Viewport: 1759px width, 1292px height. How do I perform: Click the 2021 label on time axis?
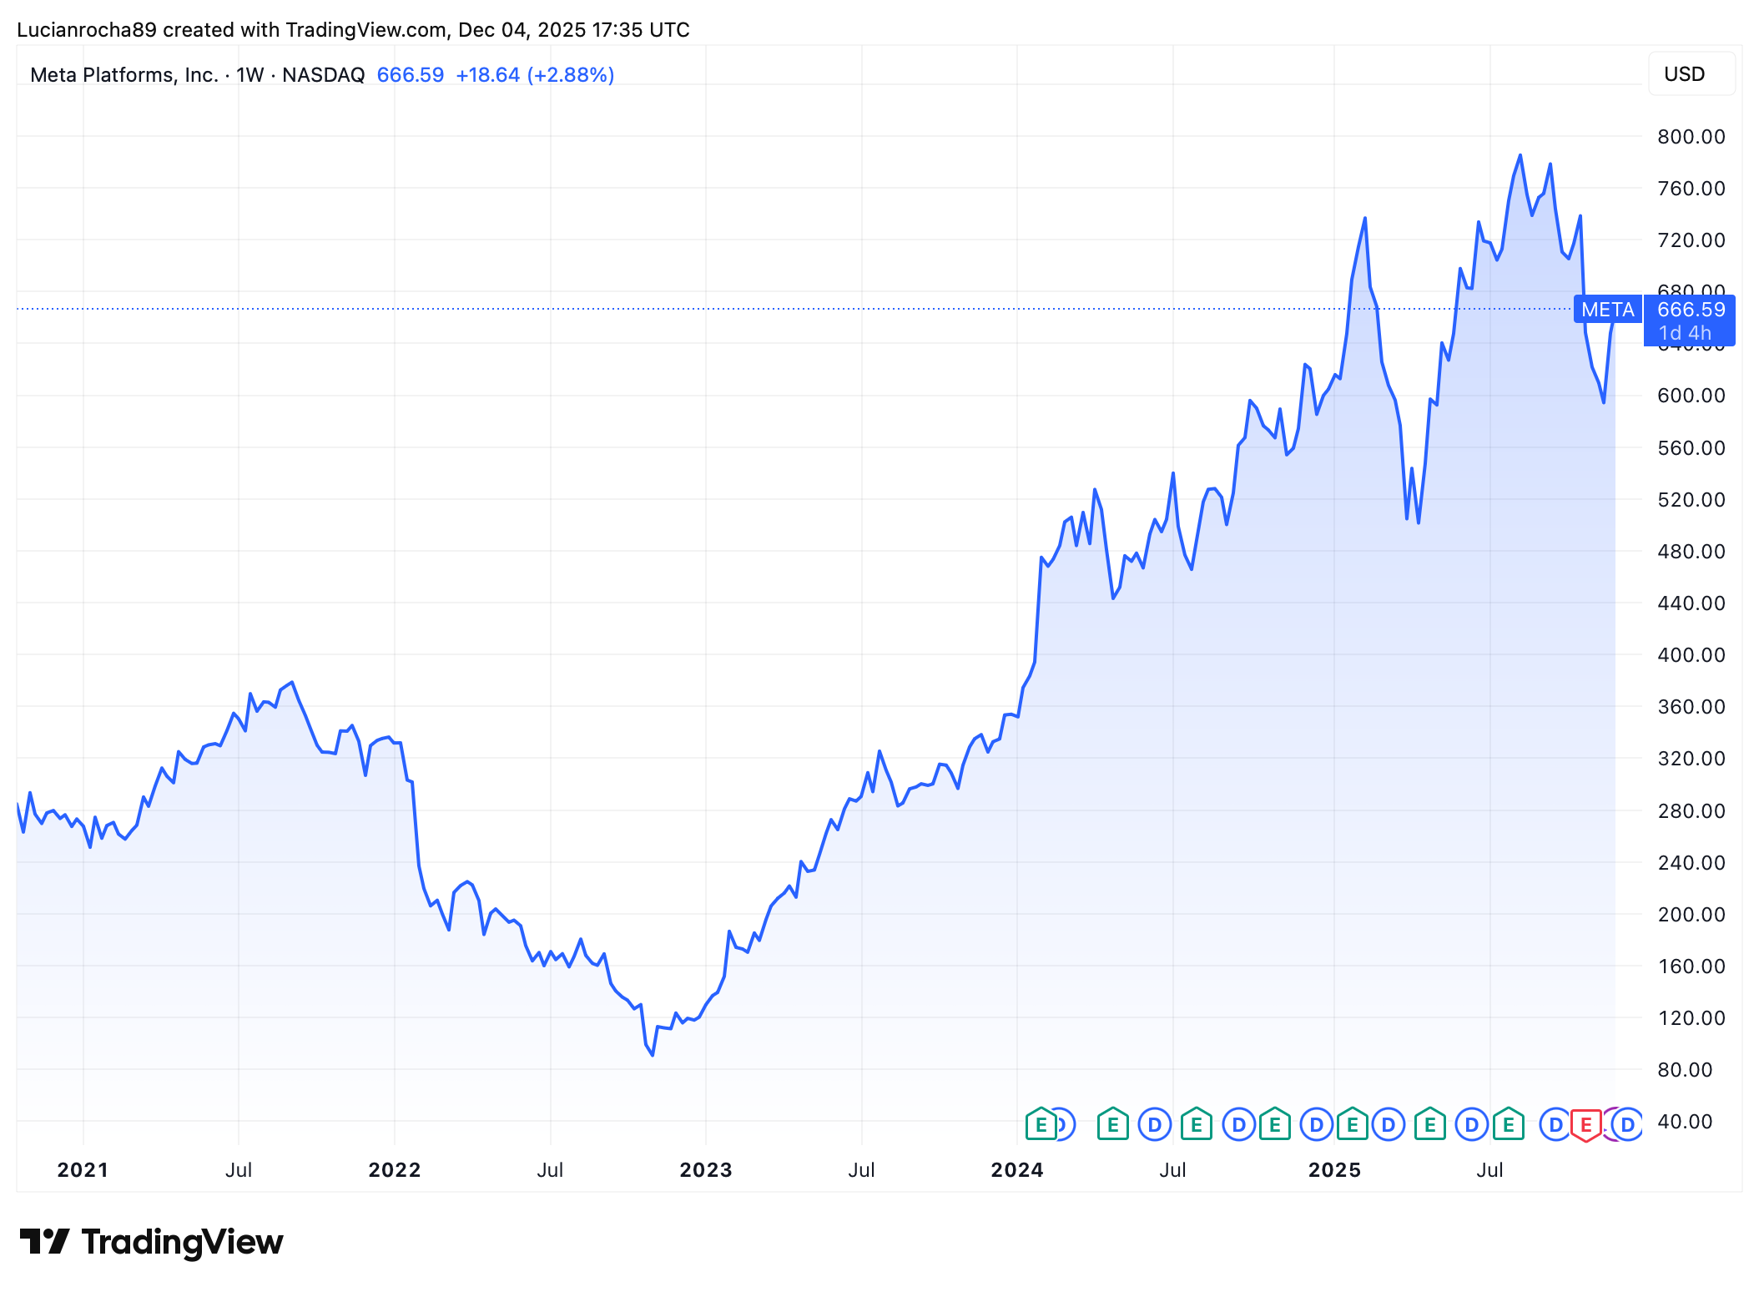pos(83,1169)
